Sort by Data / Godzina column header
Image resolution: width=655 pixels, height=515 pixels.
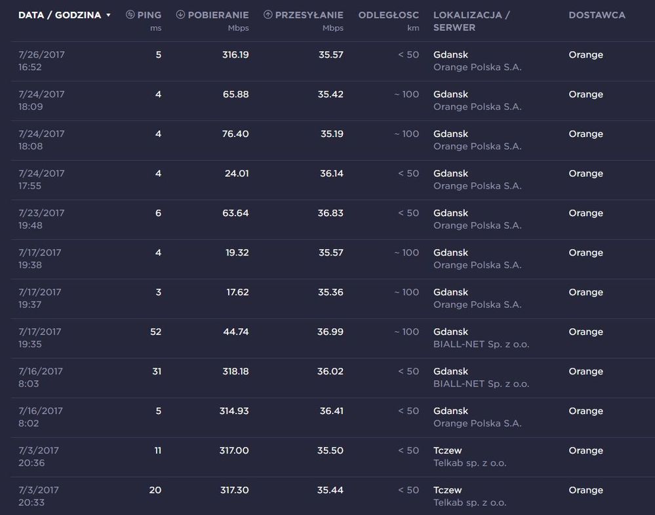60,15
